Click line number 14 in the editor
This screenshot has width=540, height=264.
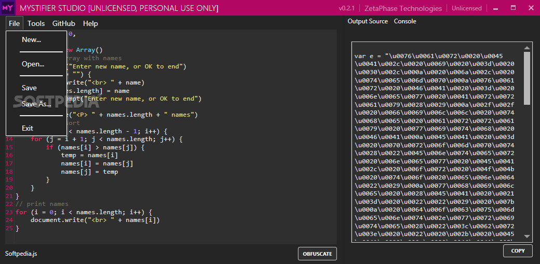tap(9, 139)
